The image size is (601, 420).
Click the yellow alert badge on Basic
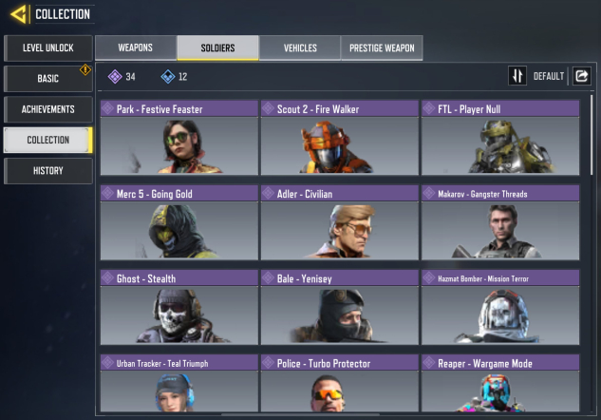85,69
